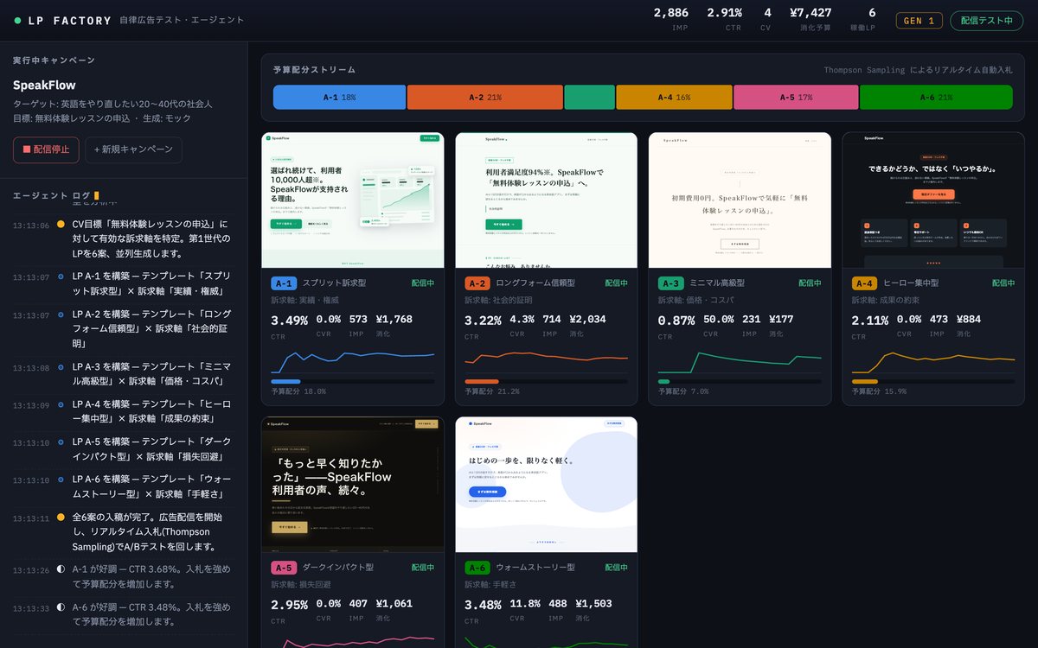Click the ¥1,061 消化 value on A-5 card

(x=394, y=604)
